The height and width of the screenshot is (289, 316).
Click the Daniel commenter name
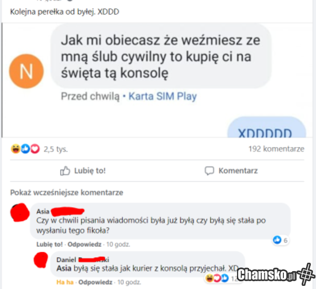(66, 260)
